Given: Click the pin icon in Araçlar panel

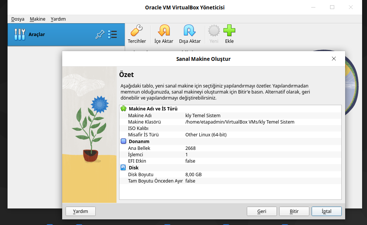Looking at the screenshot, I should click(x=99, y=35).
